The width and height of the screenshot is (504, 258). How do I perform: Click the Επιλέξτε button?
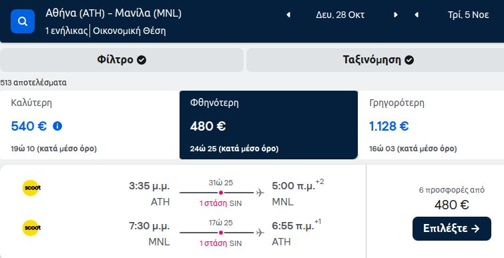pos(452,229)
